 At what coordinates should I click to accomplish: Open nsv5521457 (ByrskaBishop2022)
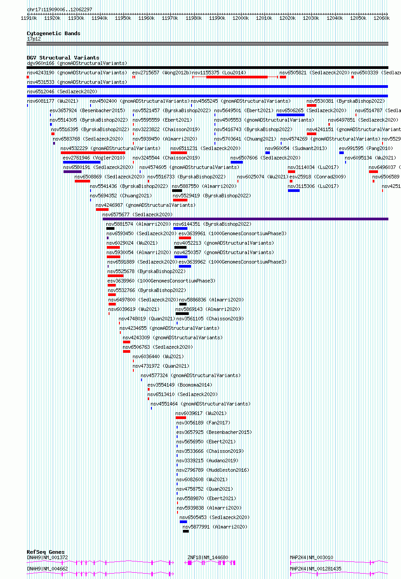click(x=172, y=110)
